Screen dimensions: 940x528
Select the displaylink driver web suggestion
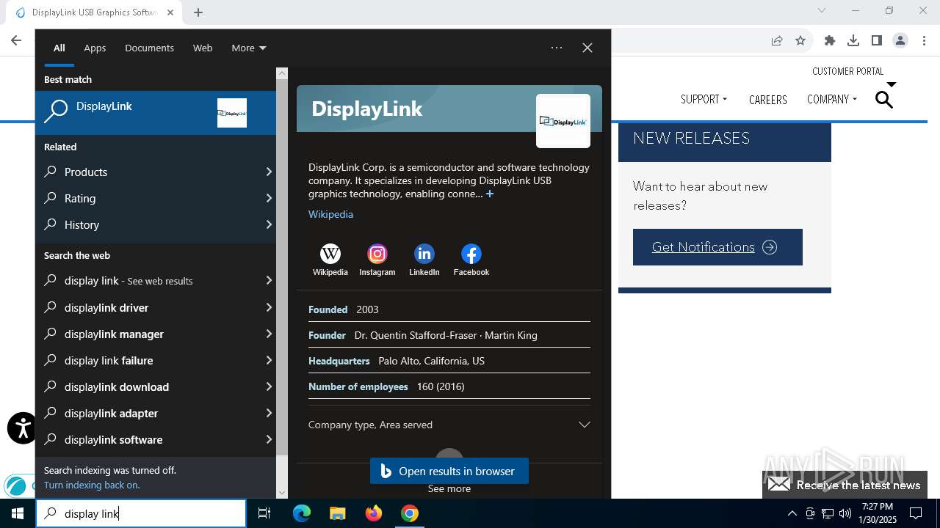tap(156, 307)
